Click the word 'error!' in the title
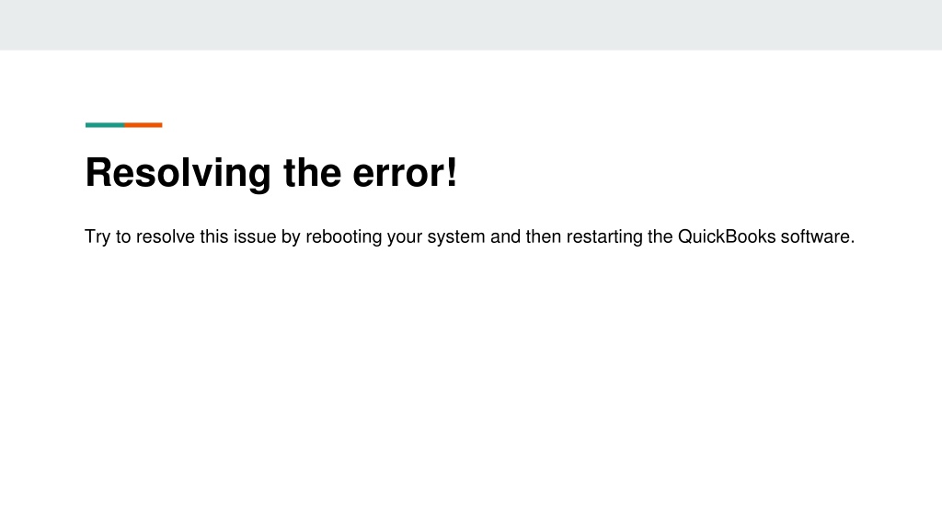Image resolution: width=942 pixels, height=530 pixels. [405, 173]
